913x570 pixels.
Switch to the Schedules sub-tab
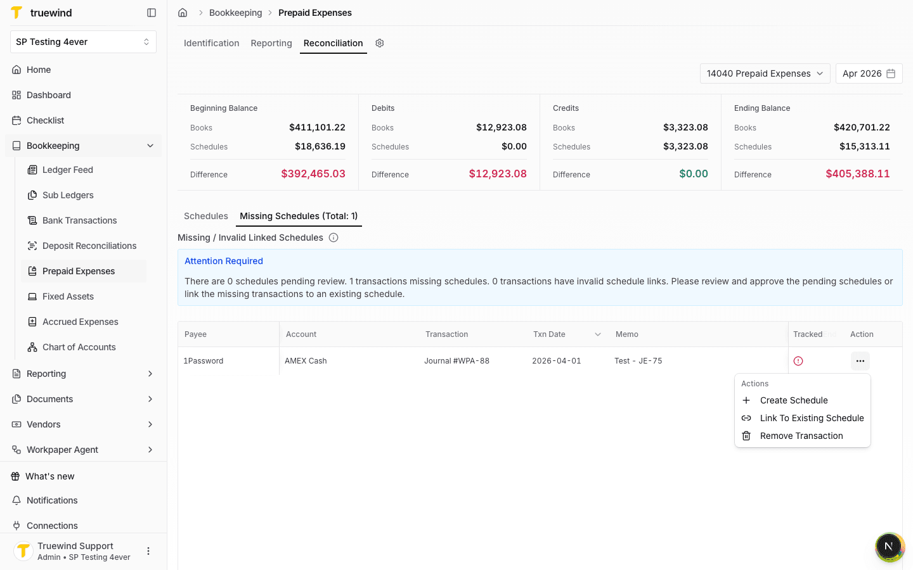click(x=206, y=216)
